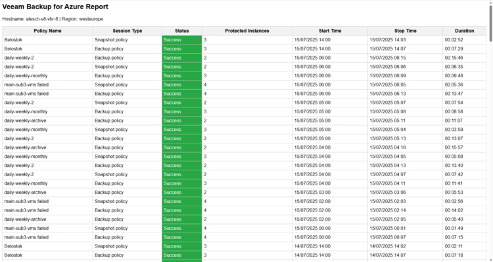The height and width of the screenshot is (262, 493).
Task: Select the Status column header
Action: coord(181,31)
